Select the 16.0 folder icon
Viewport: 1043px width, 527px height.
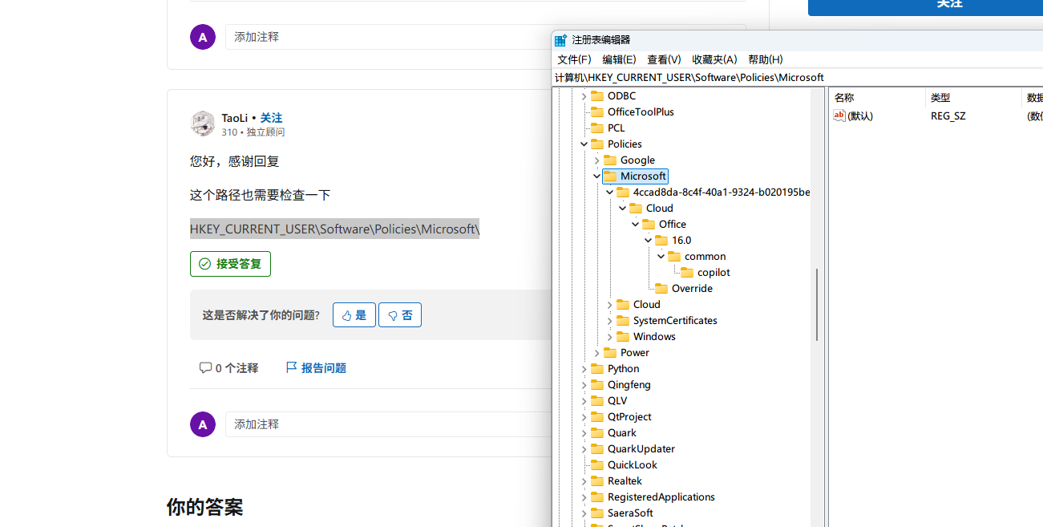(661, 241)
